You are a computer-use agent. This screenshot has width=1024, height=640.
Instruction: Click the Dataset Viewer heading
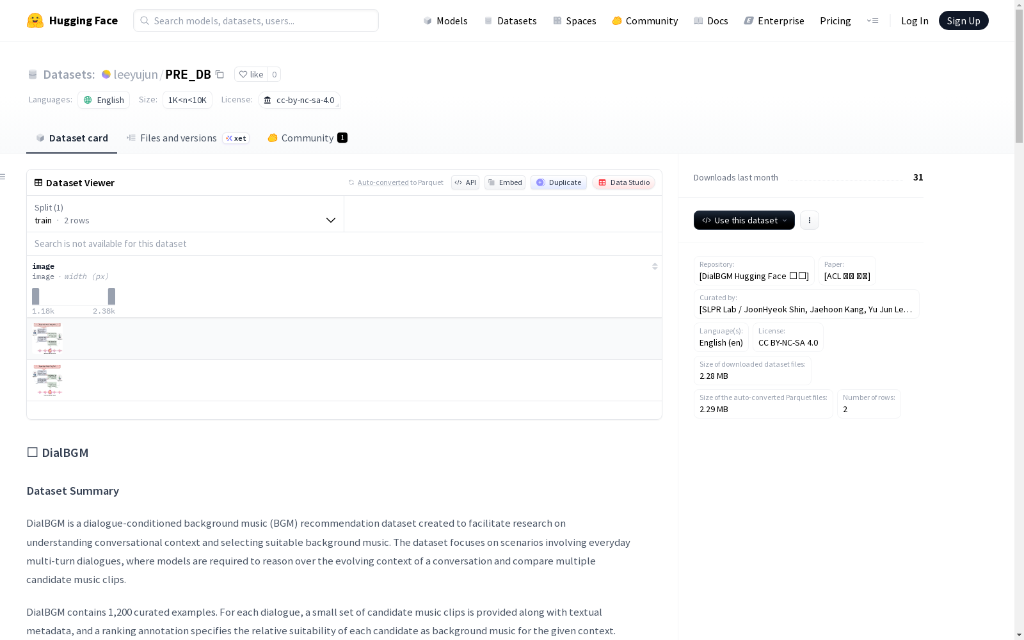[x=80, y=182]
